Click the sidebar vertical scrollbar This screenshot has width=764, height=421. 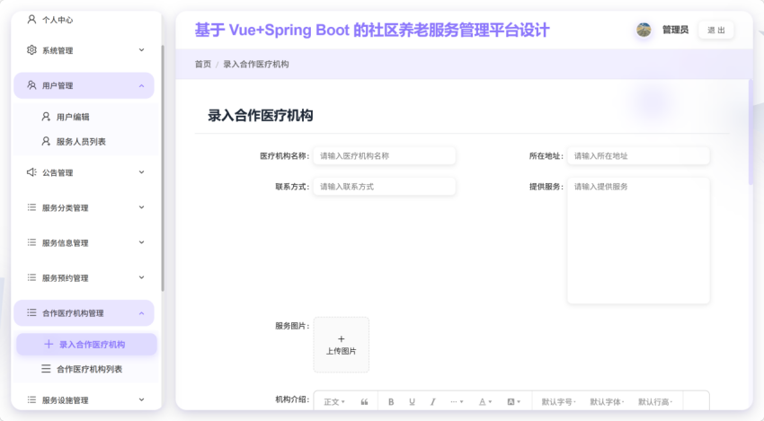tap(163, 168)
